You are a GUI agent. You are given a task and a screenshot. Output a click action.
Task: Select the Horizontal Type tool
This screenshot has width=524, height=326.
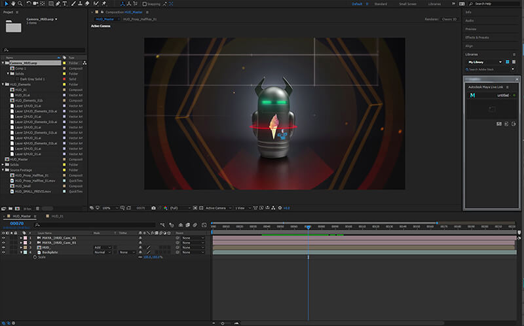pyautogui.click(x=65, y=4)
